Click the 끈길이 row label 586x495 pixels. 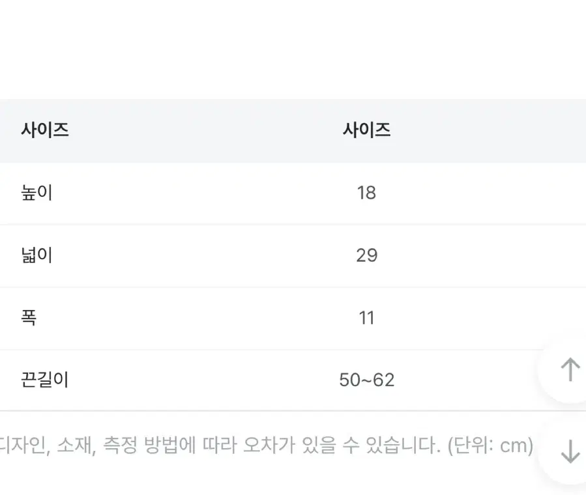tap(45, 380)
